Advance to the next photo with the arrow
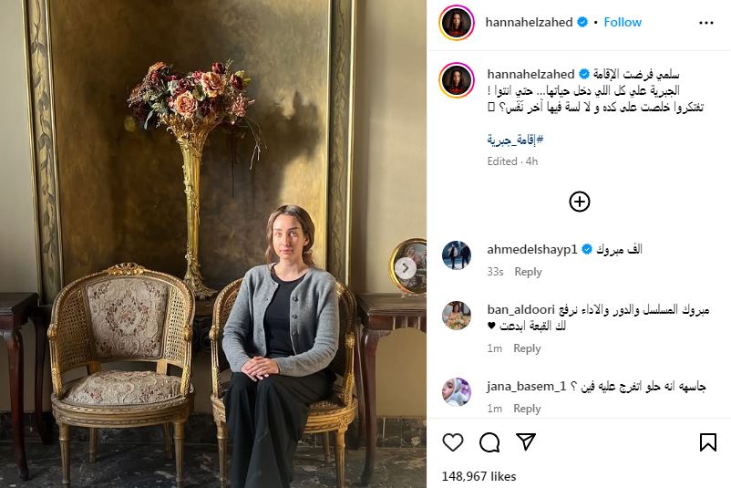The width and height of the screenshot is (731, 488). coord(406,268)
